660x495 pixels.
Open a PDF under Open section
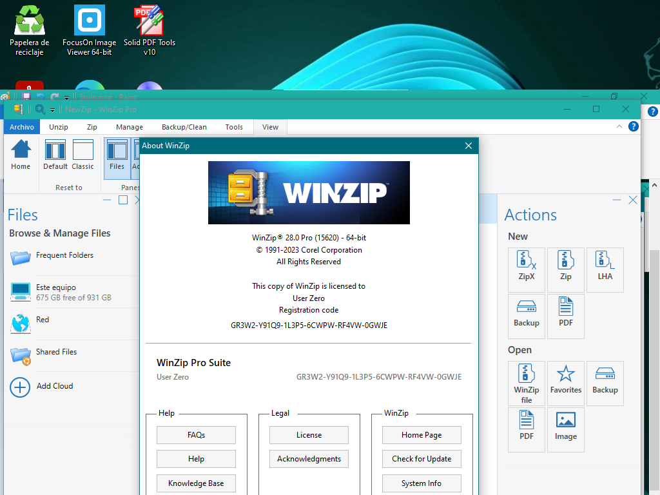[526, 430]
